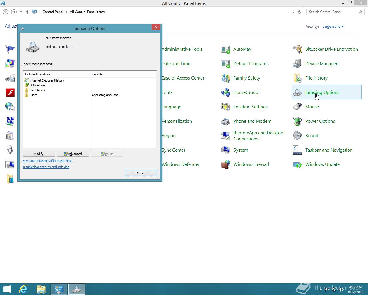Select Offline Files in Included Locations
This screenshot has width=368, height=295.
point(35,85)
